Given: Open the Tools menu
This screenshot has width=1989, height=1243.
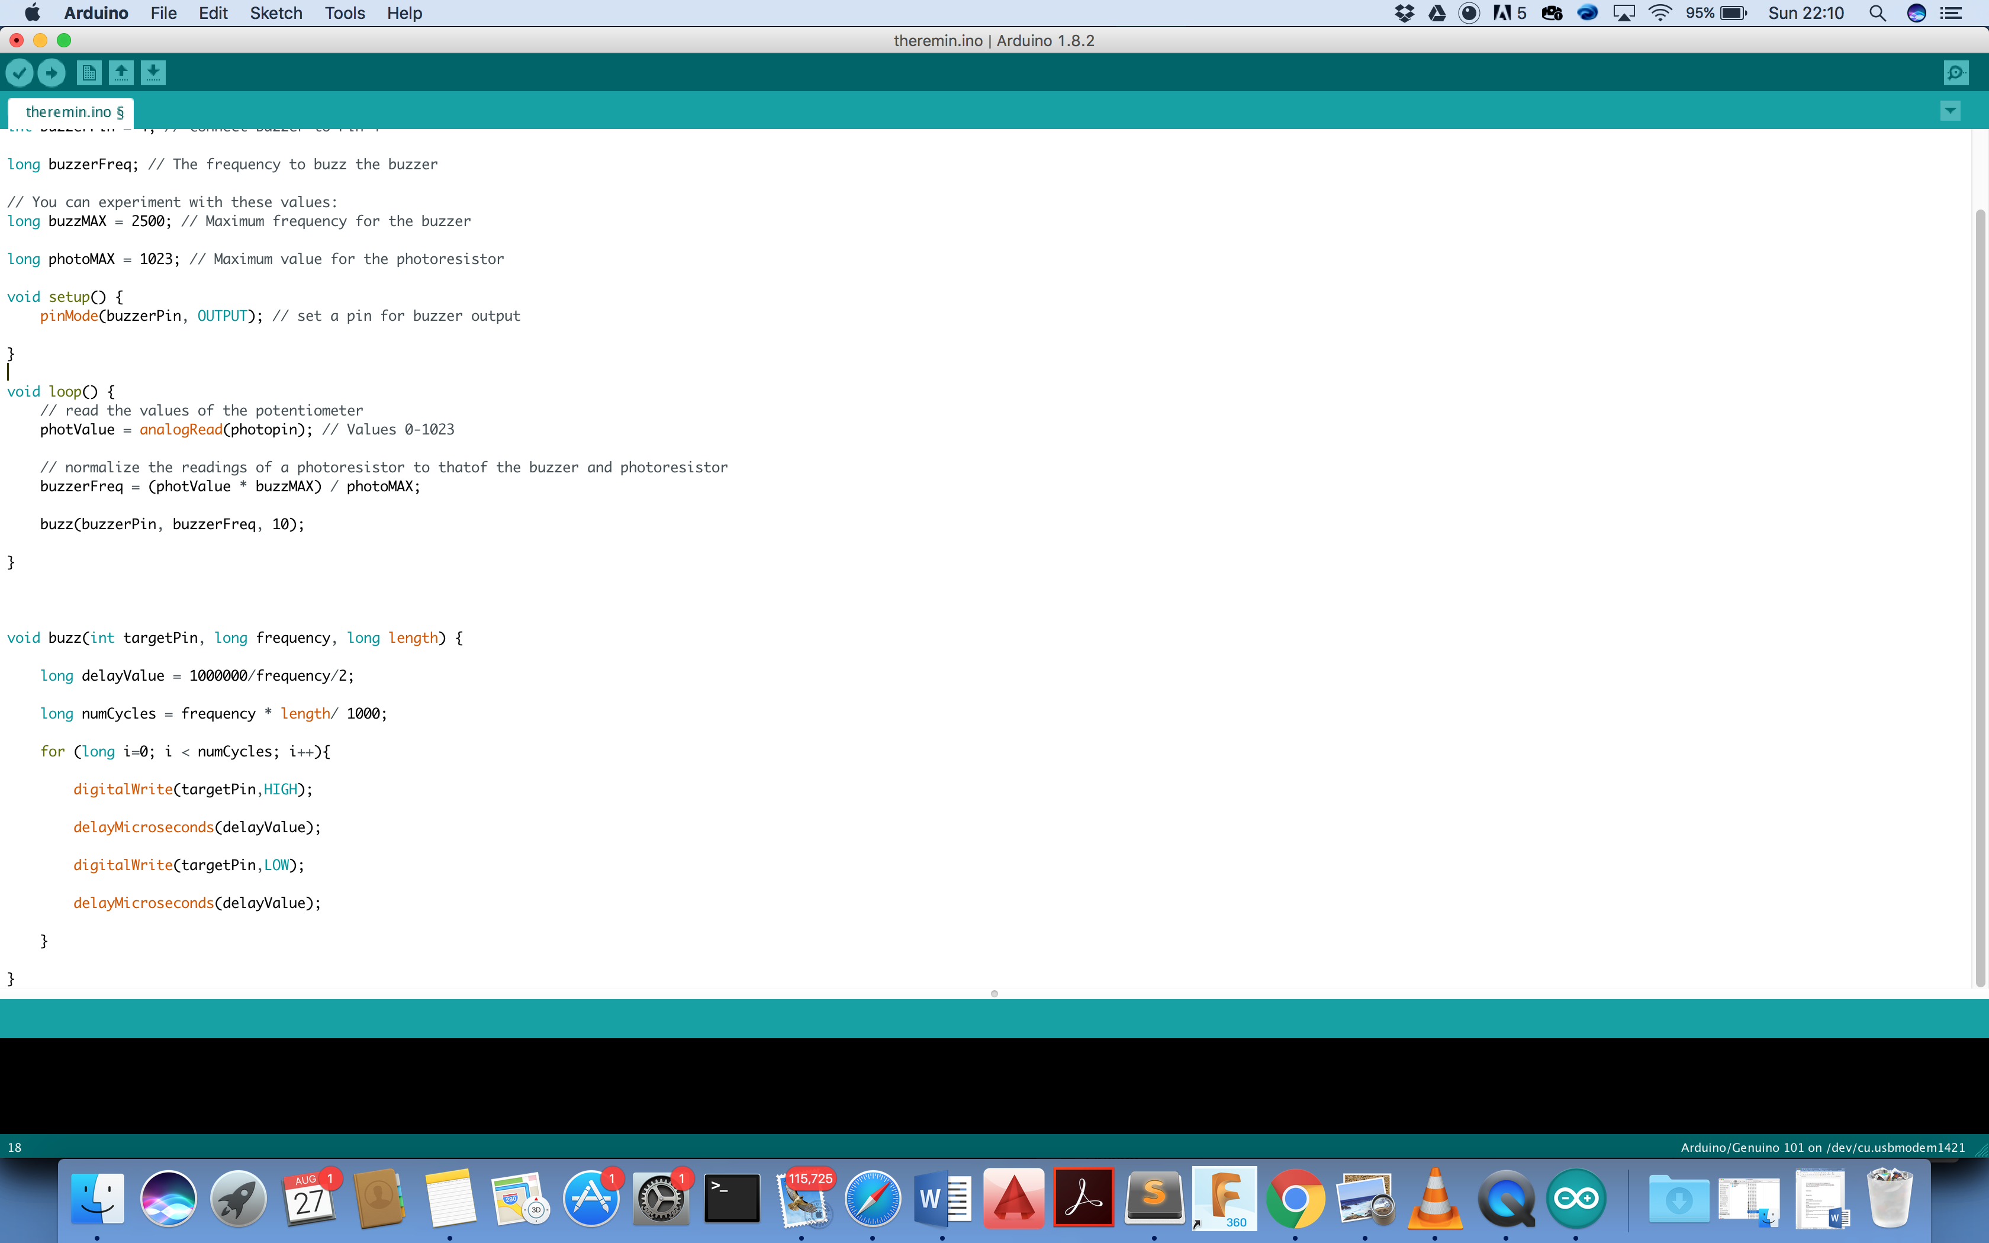Looking at the screenshot, I should [345, 13].
